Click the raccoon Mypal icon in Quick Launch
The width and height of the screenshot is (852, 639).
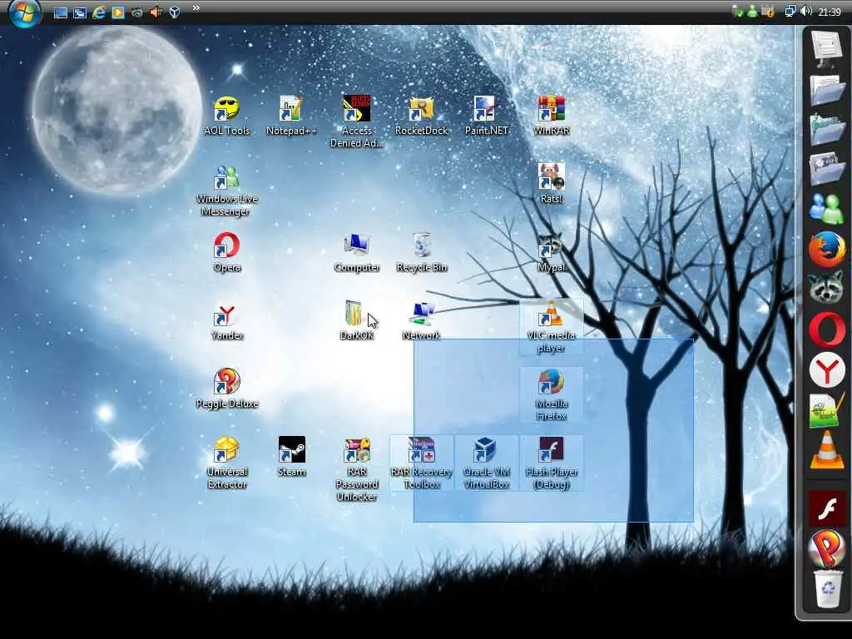click(137, 12)
